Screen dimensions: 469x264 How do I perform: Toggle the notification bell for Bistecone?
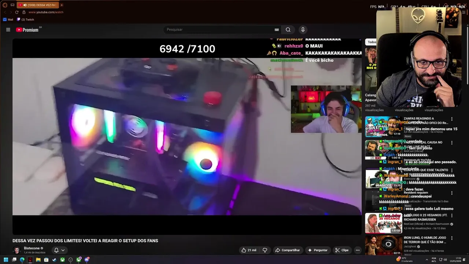(x=56, y=250)
